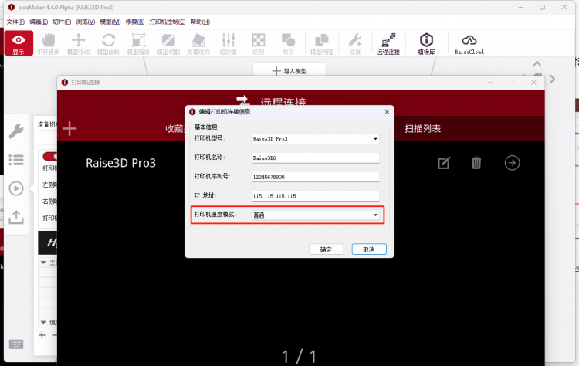Viewport: 579px width, 366px height.
Task: Close the 打印机连接 window
Action: [x=533, y=83]
